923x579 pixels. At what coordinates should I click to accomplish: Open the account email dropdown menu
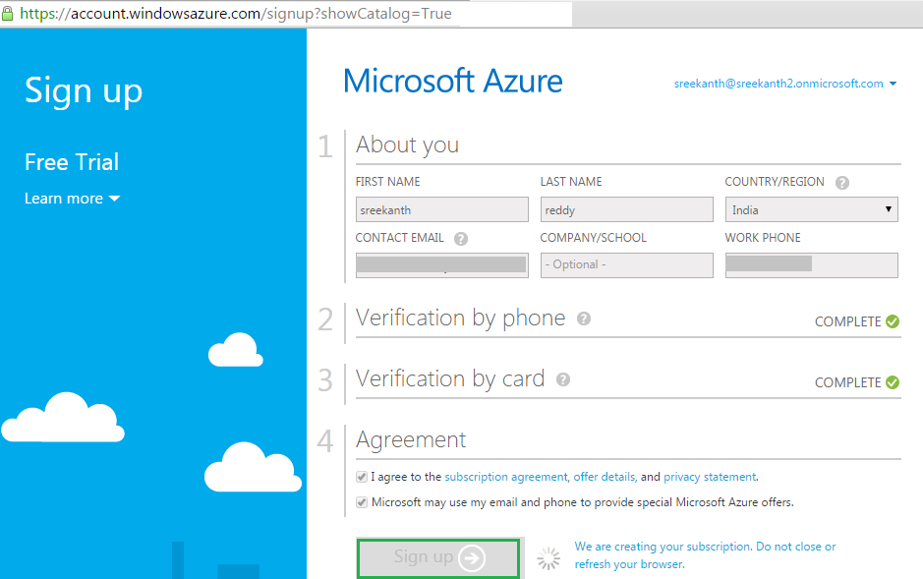(785, 84)
